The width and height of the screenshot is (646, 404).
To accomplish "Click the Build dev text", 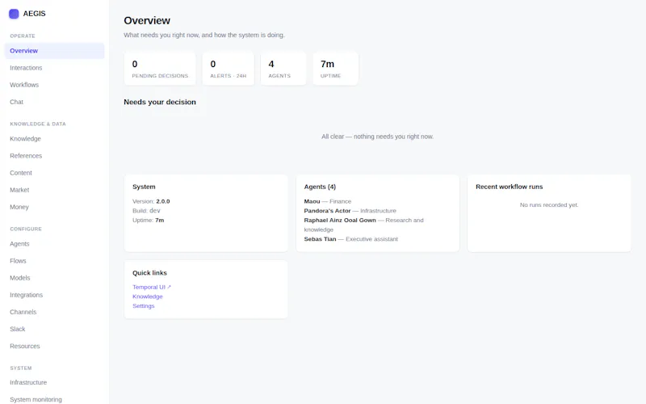I will (x=146, y=211).
